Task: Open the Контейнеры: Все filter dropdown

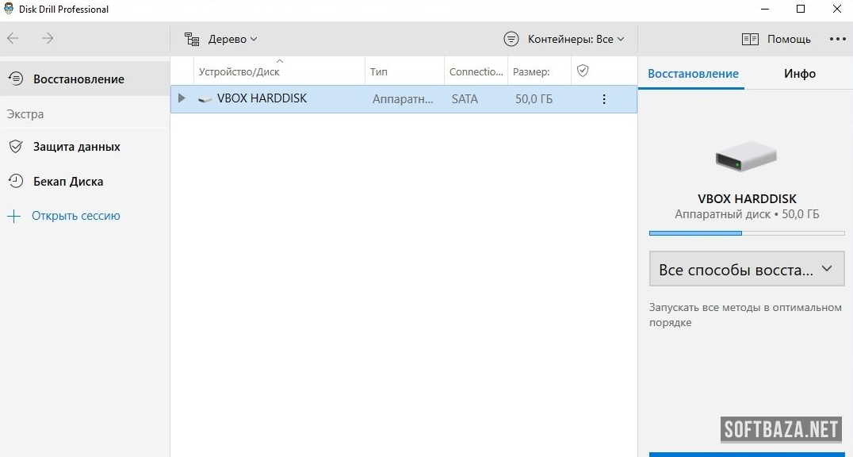Action: coord(564,39)
